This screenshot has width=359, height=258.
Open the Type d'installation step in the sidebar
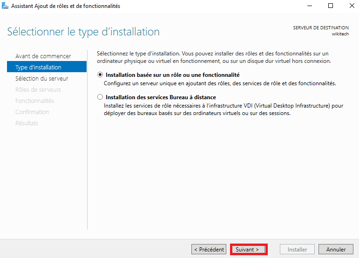coord(38,67)
